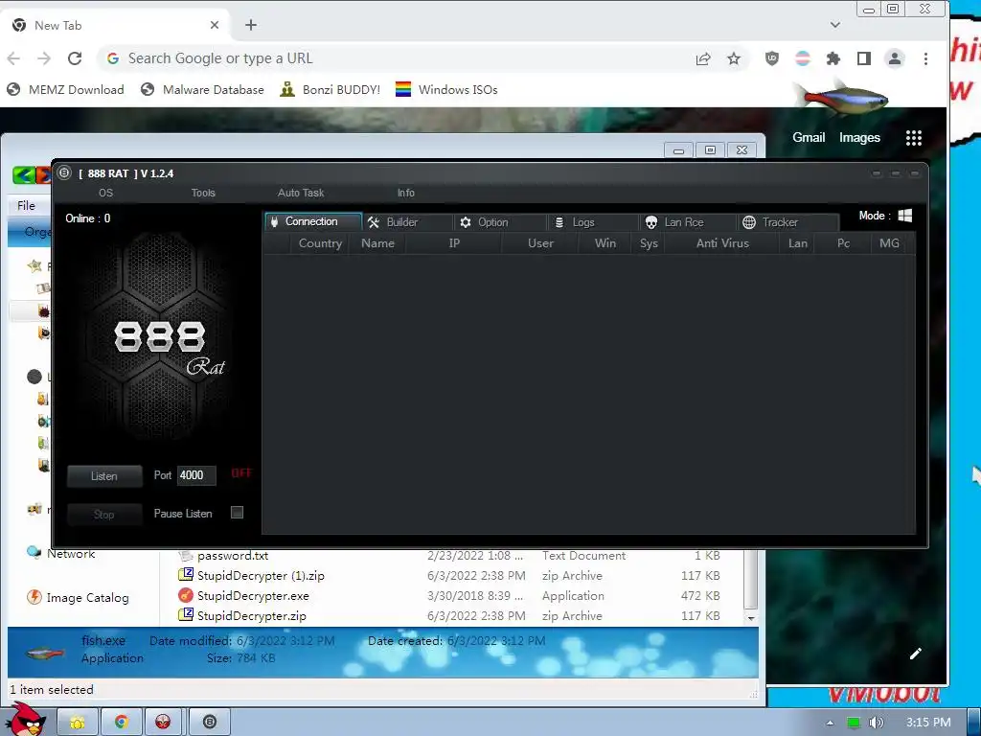This screenshot has height=736, width=981.
Task: Toggle the Windows Mode icon
Action: click(x=904, y=216)
